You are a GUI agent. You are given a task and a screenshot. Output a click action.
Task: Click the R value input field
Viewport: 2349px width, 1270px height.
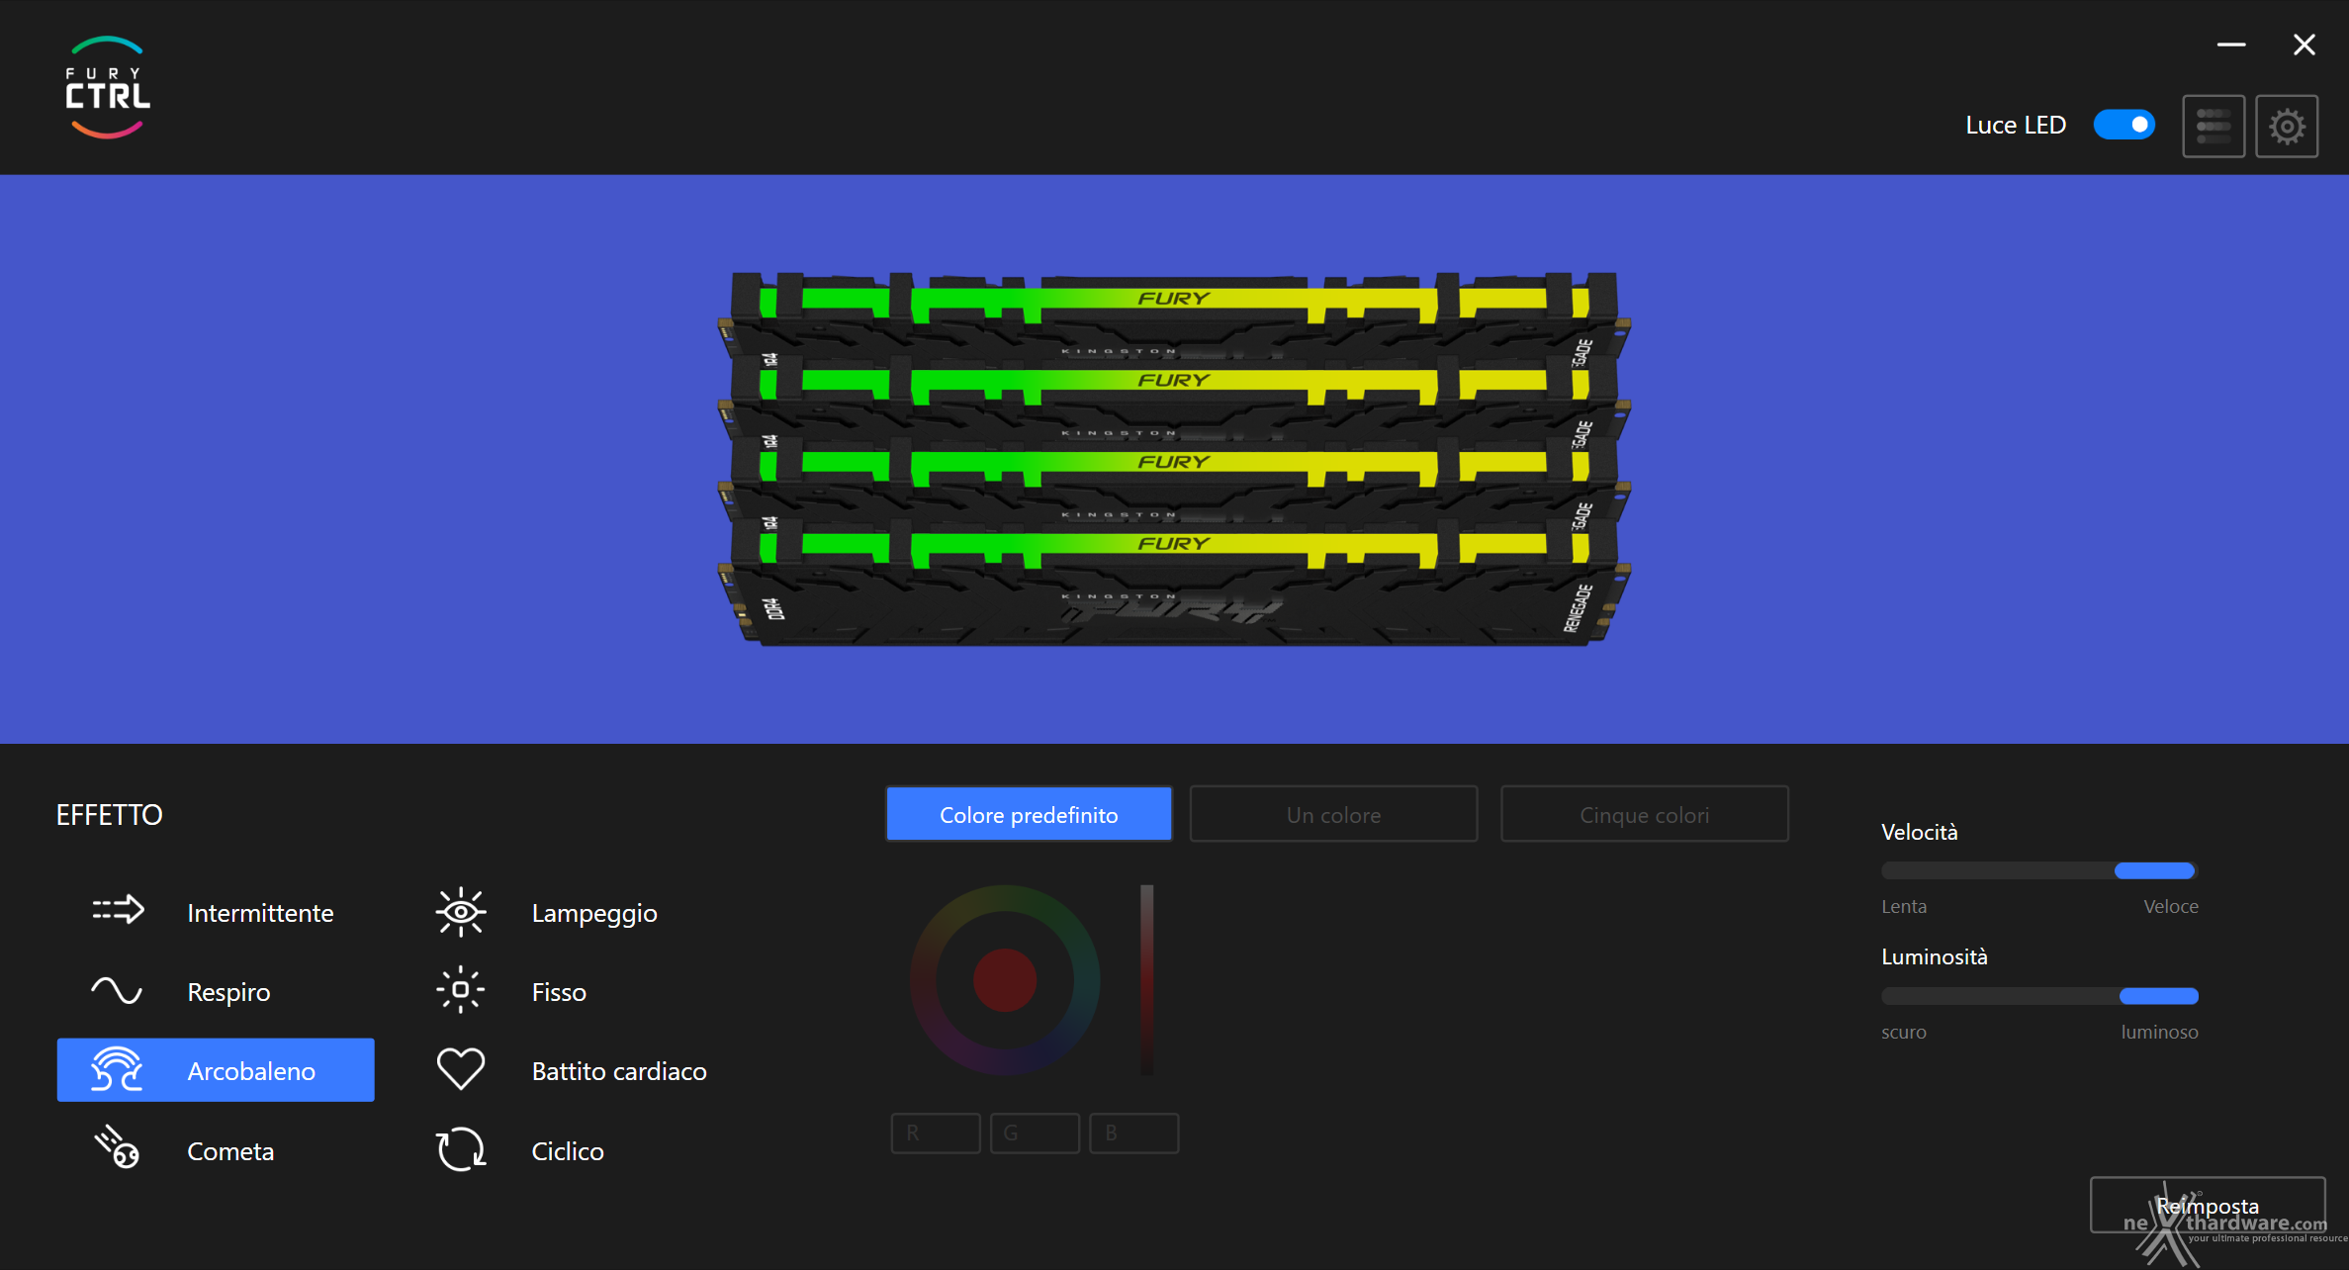coord(936,1133)
